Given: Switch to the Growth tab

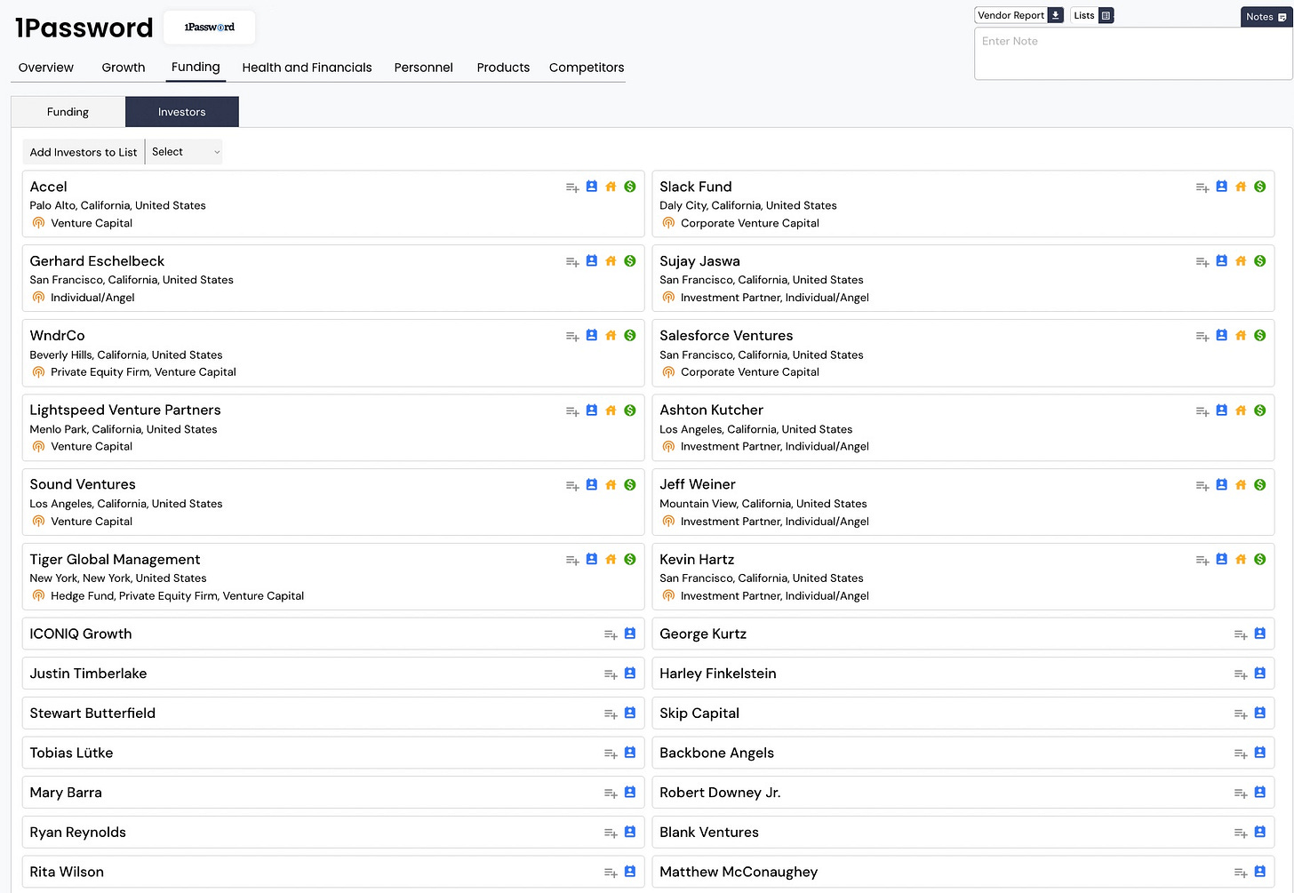Looking at the screenshot, I should pyautogui.click(x=124, y=68).
